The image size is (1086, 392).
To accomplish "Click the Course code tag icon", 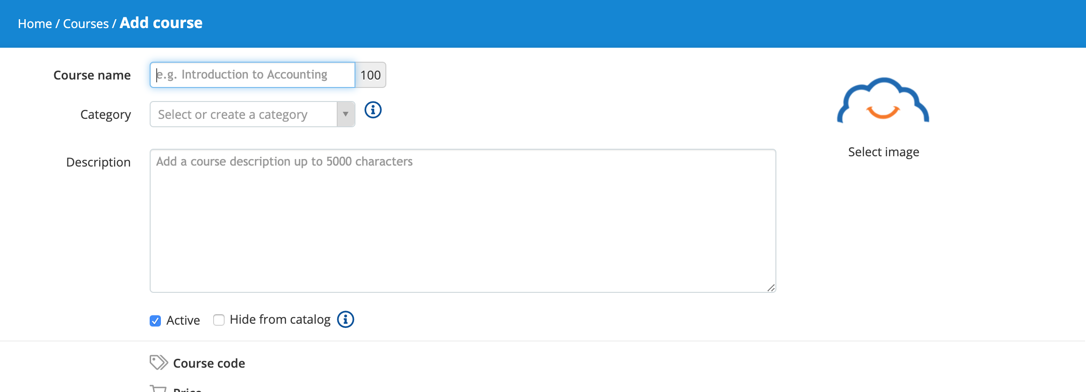I will 159,363.
